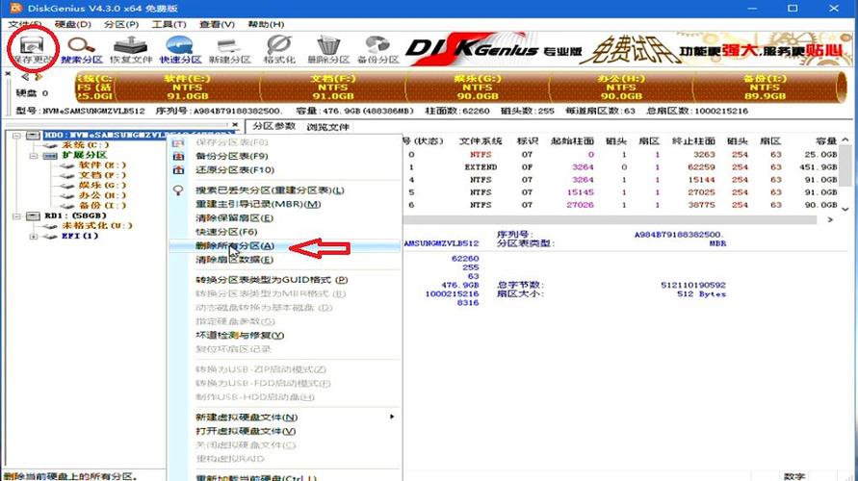
Task: Click the 办公(H:) 90.0GB disk bar segment
Action: click(621, 88)
